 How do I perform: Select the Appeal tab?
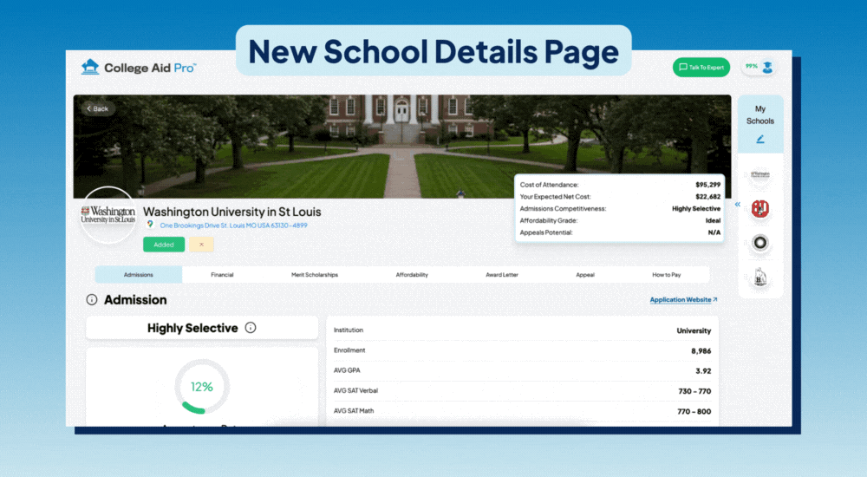585,274
